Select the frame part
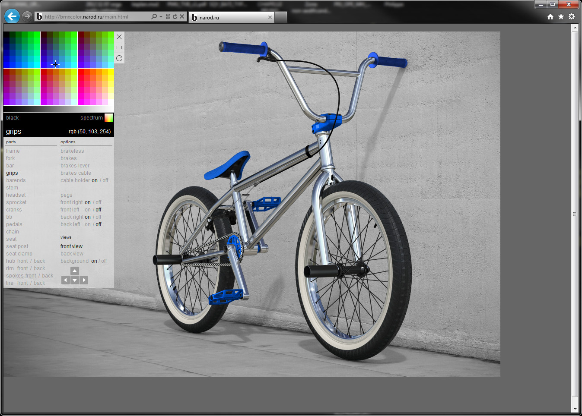 click(x=13, y=151)
